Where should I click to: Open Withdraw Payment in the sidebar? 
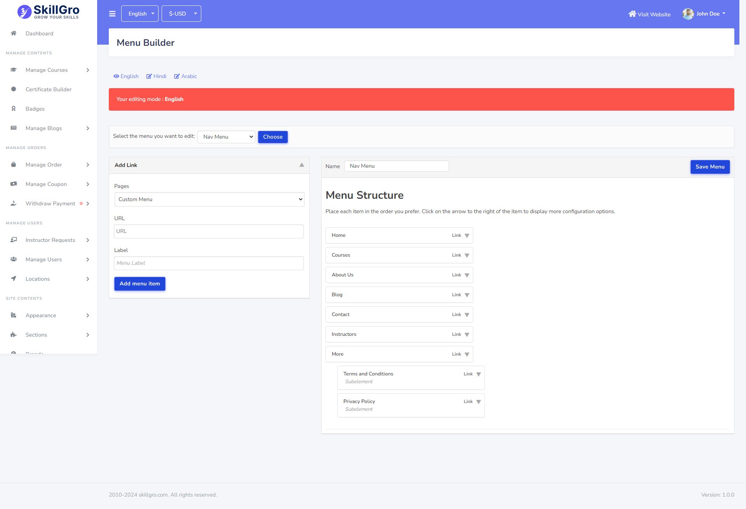click(x=50, y=203)
